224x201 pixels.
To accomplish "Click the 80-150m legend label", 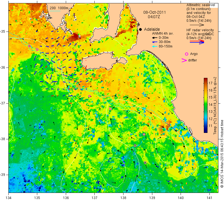I will coord(165,46).
